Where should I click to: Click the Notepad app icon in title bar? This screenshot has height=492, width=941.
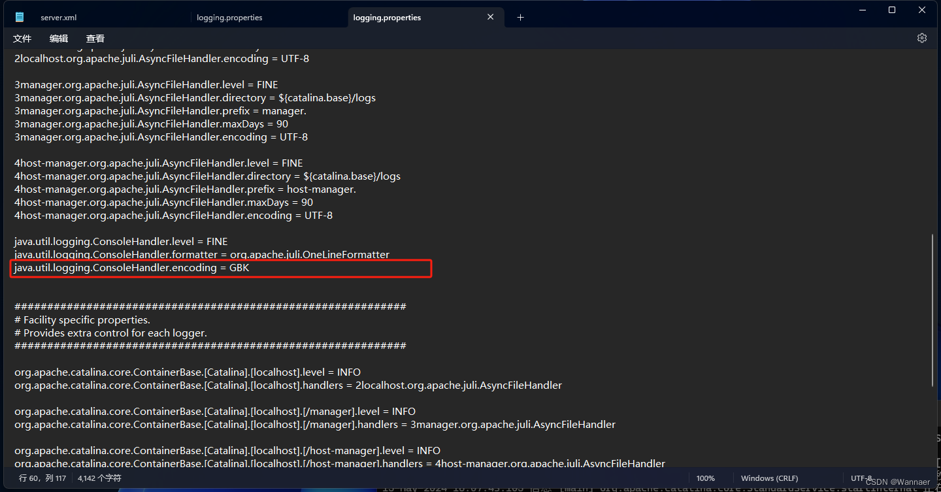20,17
